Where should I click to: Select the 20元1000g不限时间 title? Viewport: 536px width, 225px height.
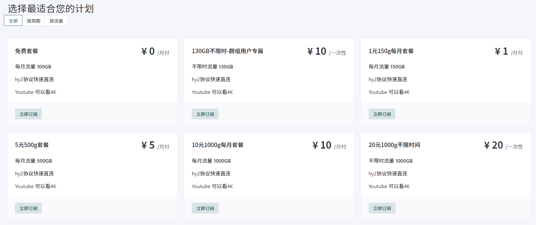pyautogui.click(x=394, y=145)
